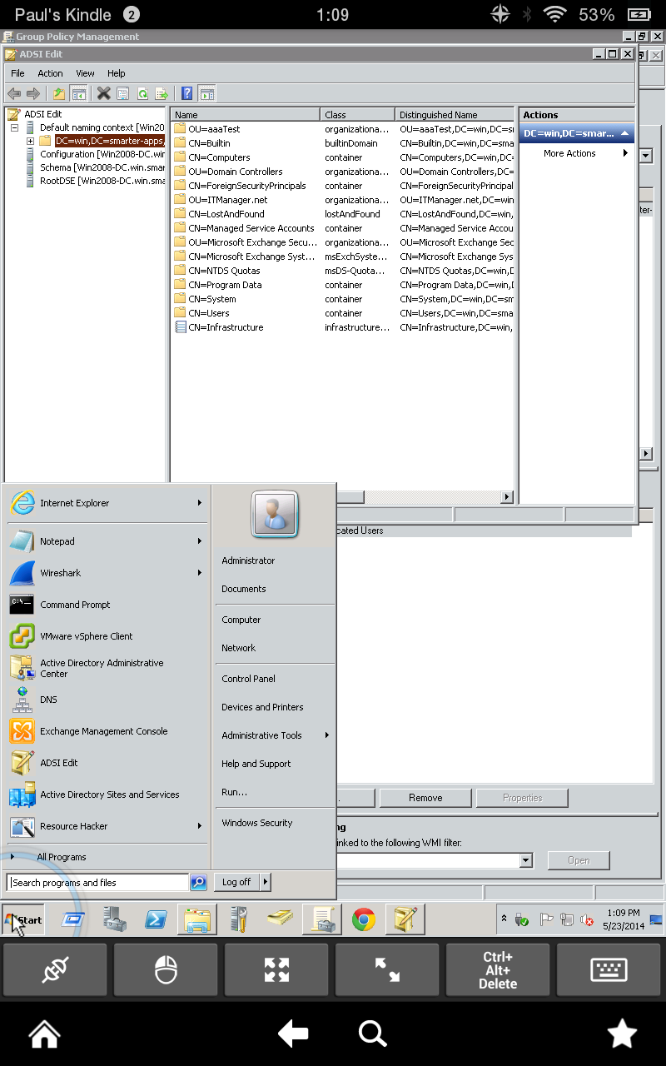Tap the remote keyboard button
This screenshot has width=666, height=1066.
pyautogui.click(x=609, y=969)
